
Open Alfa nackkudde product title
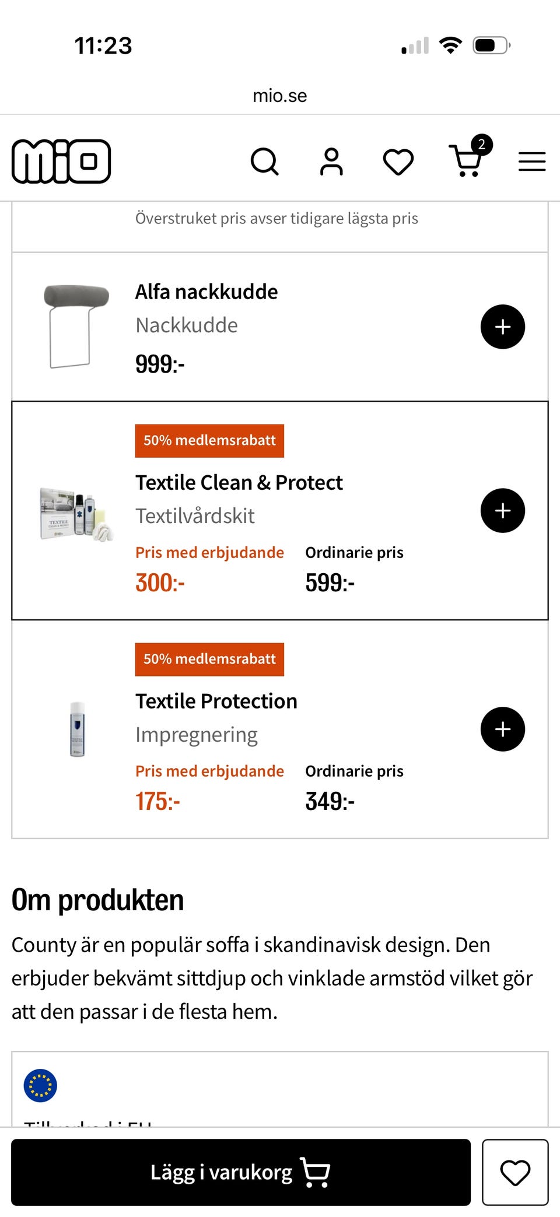(206, 292)
